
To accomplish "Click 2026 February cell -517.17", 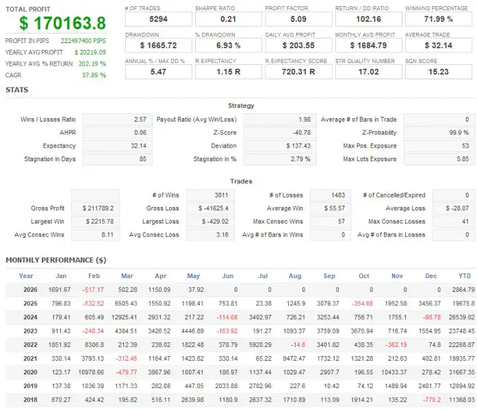I will click(x=93, y=290).
